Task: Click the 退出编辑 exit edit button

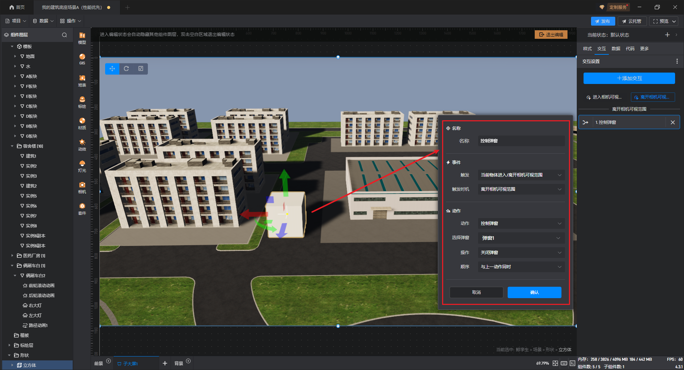Action: click(551, 35)
